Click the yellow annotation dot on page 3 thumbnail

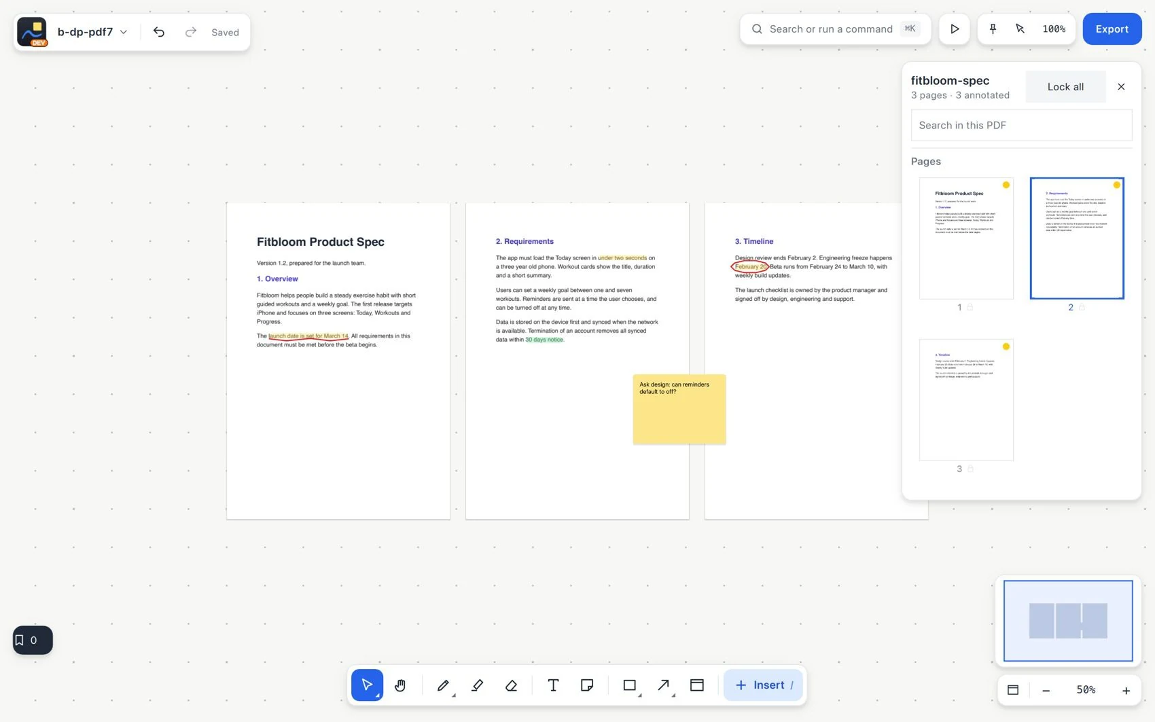click(x=1006, y=346)
